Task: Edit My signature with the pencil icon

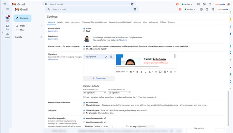Action: click(106, 57)
